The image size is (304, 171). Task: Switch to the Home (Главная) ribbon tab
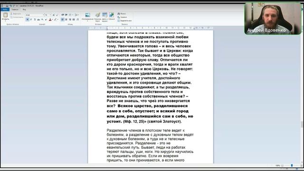pos(15,9)
